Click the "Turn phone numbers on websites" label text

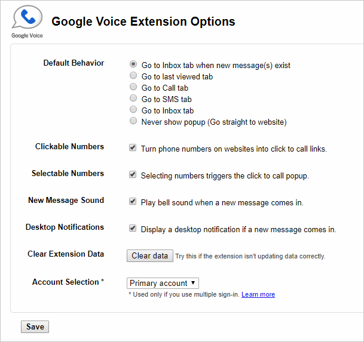pyautogui.click(x=234, y=149)
